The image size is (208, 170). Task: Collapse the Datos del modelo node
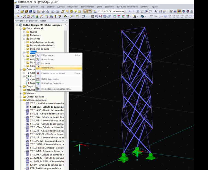(x=21, y=29)
